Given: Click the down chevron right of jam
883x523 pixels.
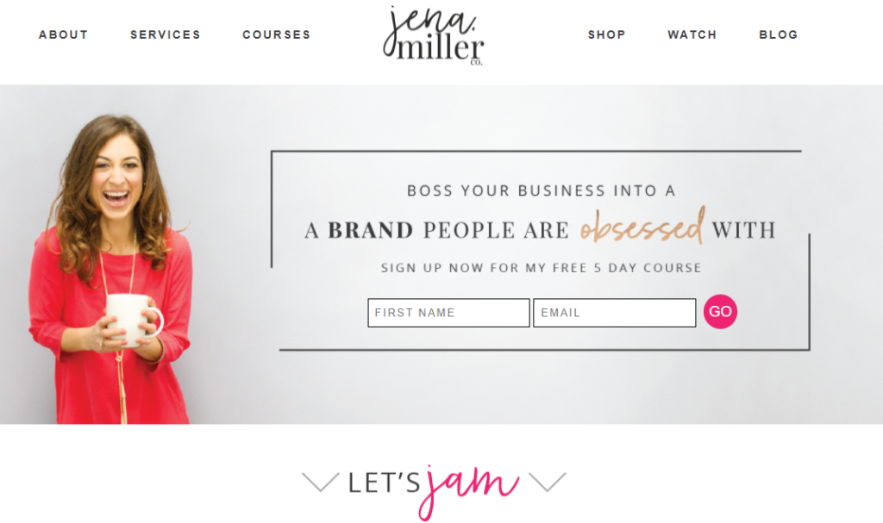Looking at the screenshot, I should 548,482.
